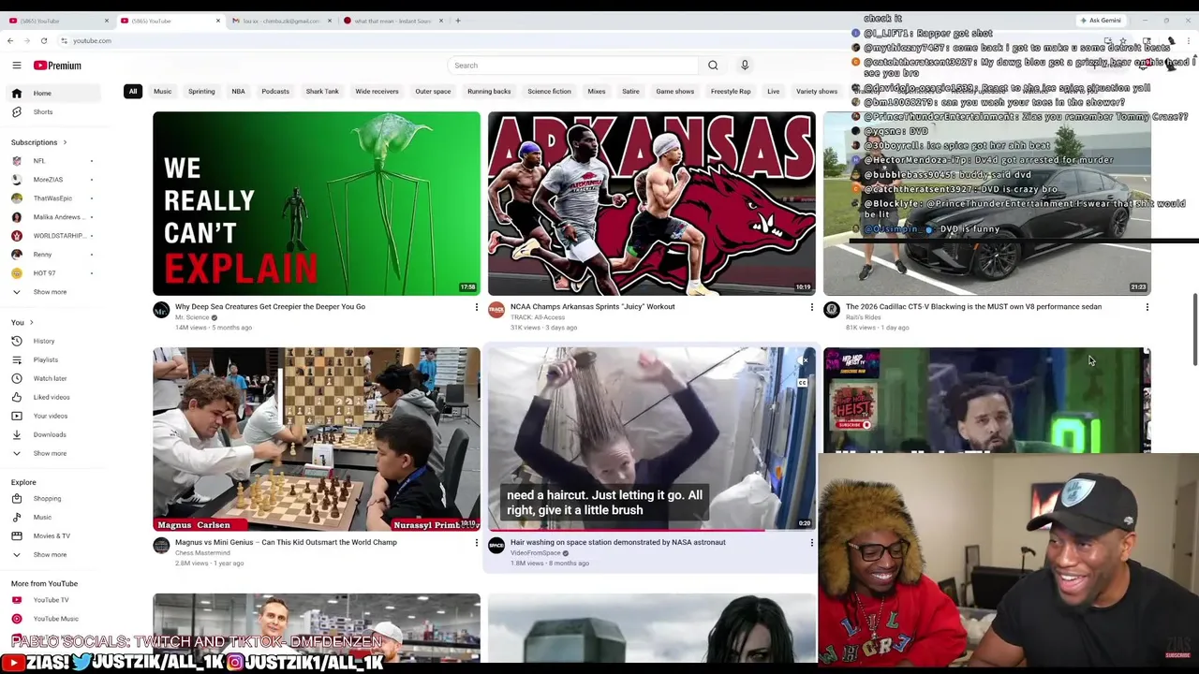Reload the page in browser
The height and width of the screenshot is (674, 1199).
[43, 40]
